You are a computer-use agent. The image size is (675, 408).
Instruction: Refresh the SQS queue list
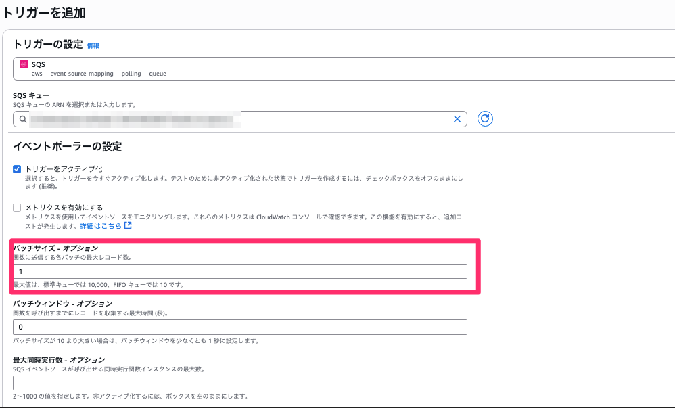[x=486, y=118]
